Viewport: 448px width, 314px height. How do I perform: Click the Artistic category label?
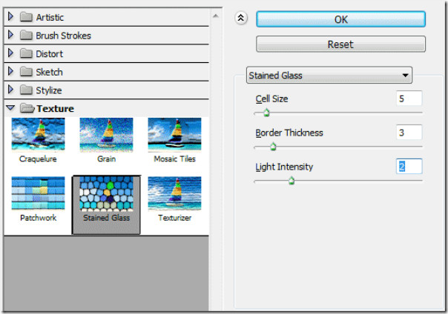(x=50, y=17)
